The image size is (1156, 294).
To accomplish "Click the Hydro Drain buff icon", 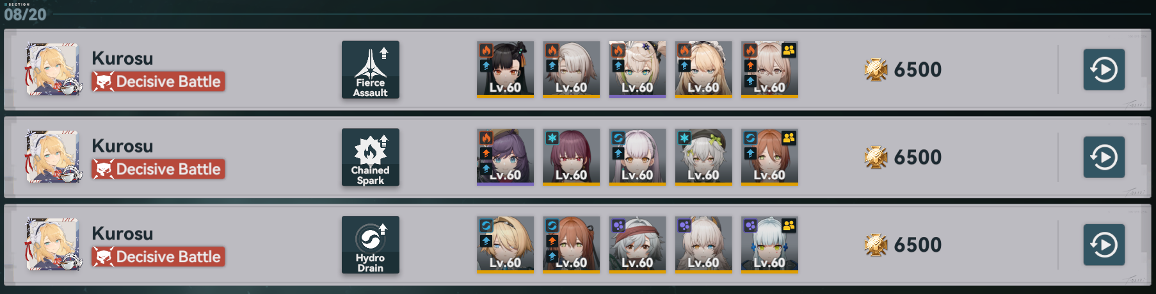I will 371,245.
